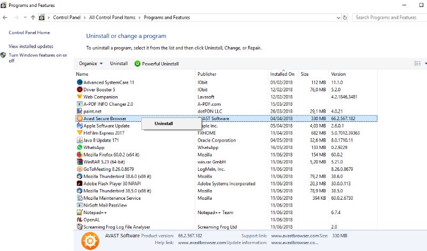Image resolution: width=427 pixels, height=251 pixels.
Task: Click the 682 MB size value
Action: (318, 133)
